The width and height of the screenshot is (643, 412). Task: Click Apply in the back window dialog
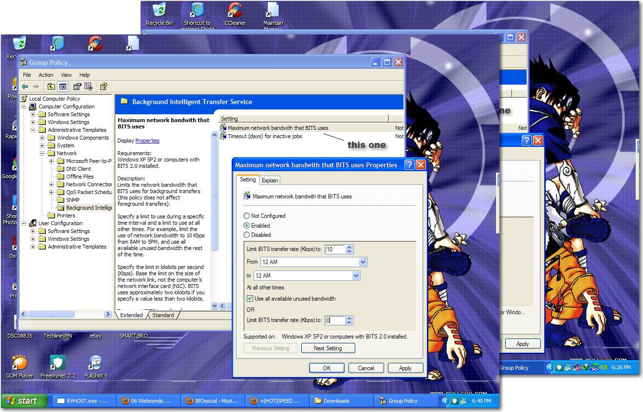(523, 344)
